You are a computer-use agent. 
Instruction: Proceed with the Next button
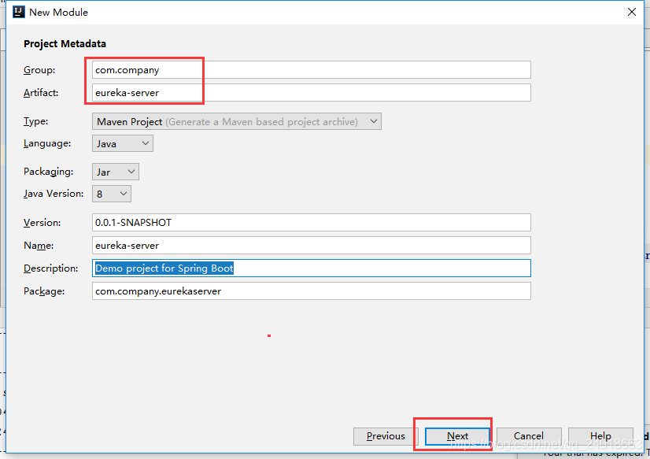pos(457,436)
